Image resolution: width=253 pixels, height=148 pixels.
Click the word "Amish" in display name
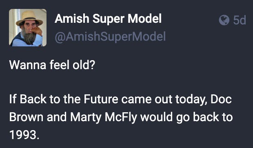72,19
